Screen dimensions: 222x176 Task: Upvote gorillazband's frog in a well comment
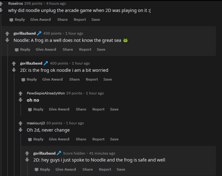[x=7, y=34]
